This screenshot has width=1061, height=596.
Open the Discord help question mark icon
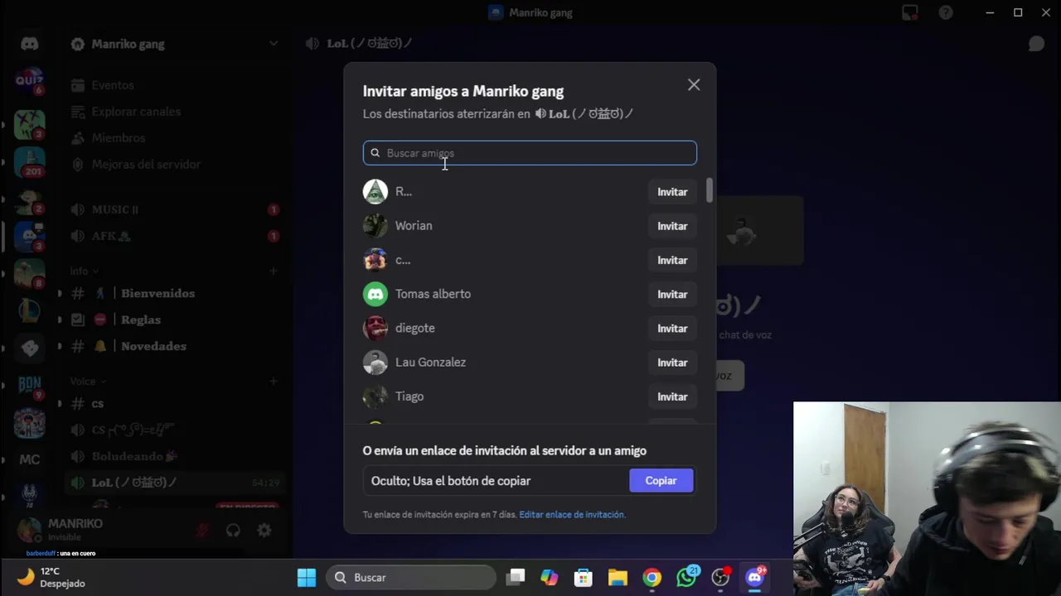pyautogui.click(x=946, y=12)
